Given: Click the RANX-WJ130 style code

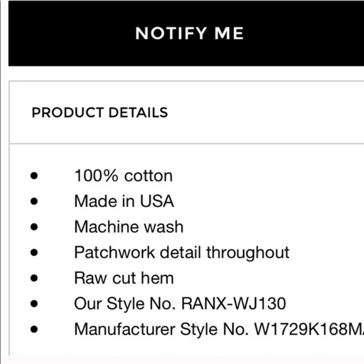Looking at the screenshot, I should [233, 304].
